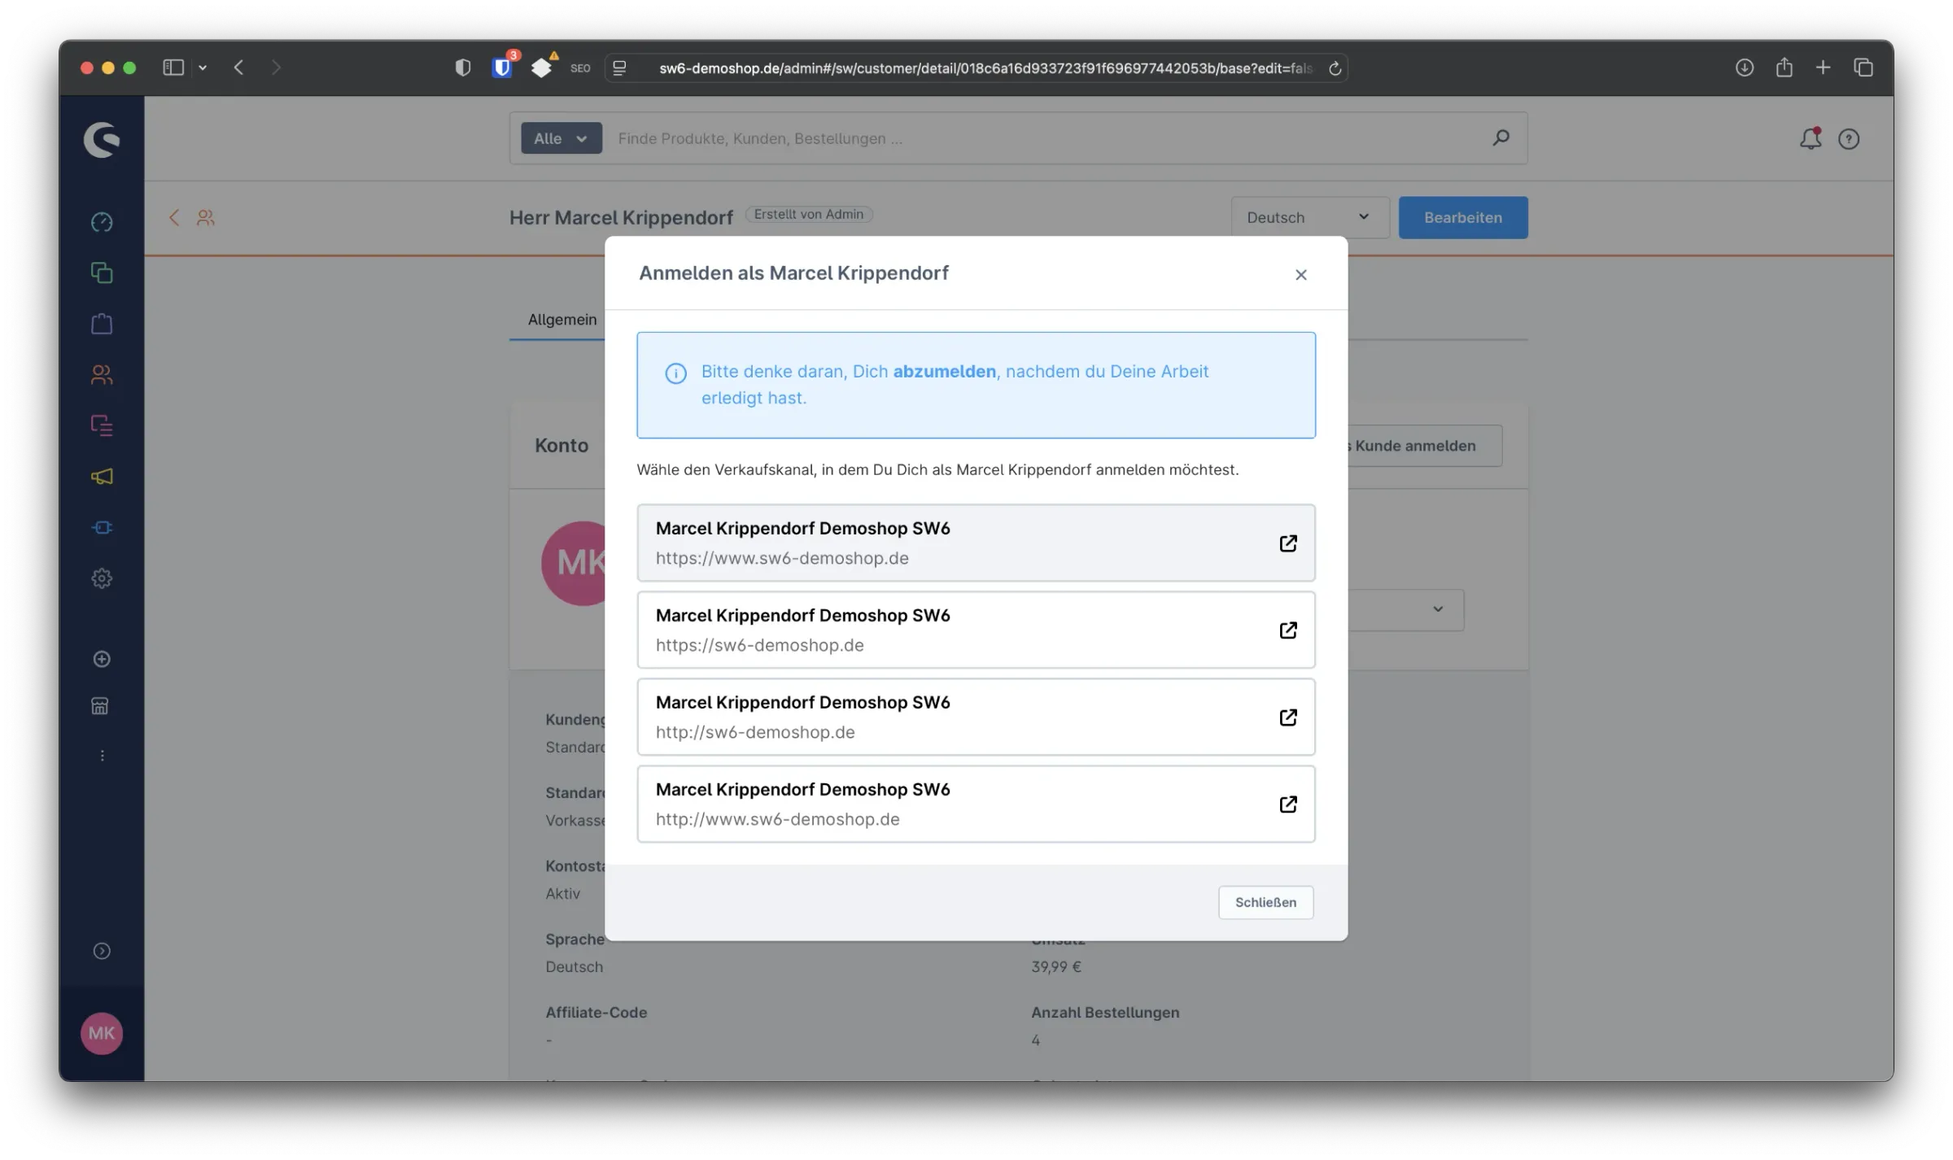1953x1160 pixels.
Task: Expand the Alle search filter dropdown
Action: coord(561,138)
